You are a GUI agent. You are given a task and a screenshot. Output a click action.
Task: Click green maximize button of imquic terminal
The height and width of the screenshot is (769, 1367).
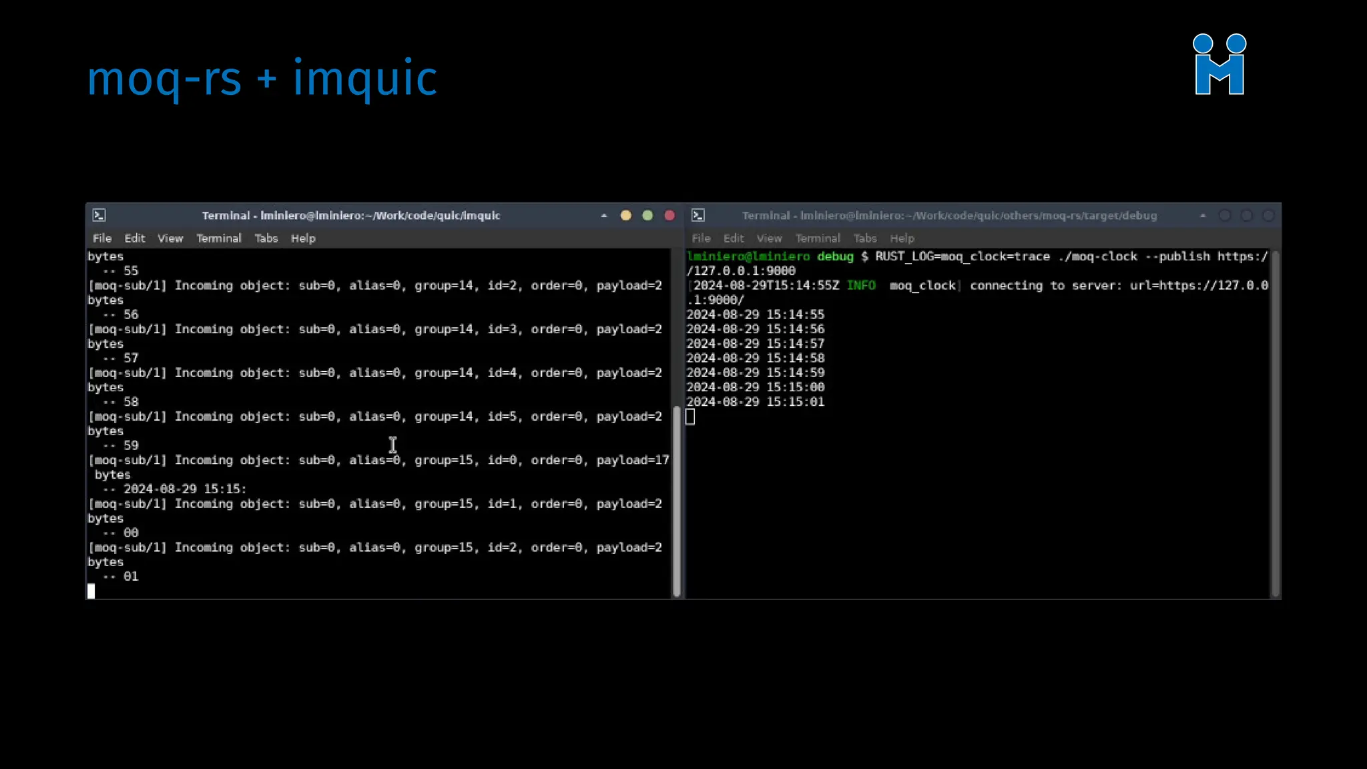[647, 215]
